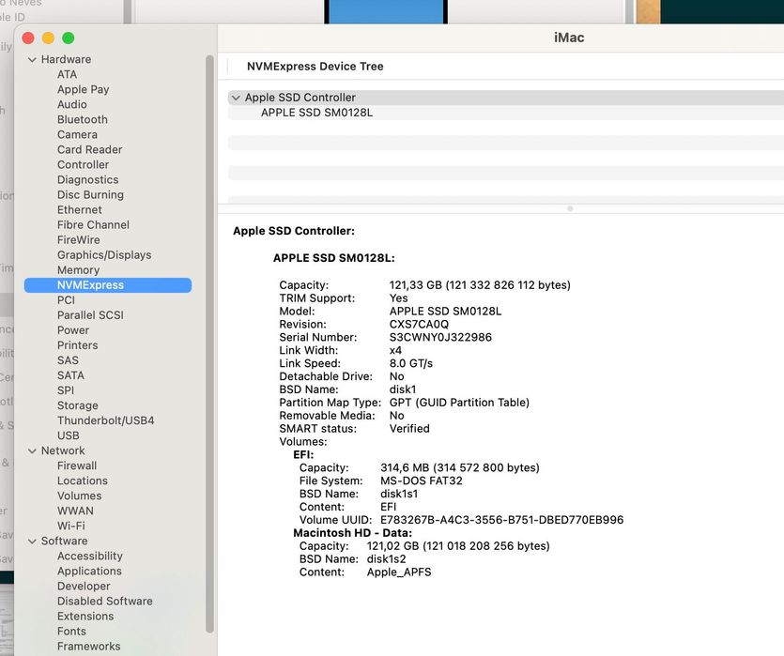784x656 pixels.
Task: Collapse the Software section chevron
Action: 32,542
